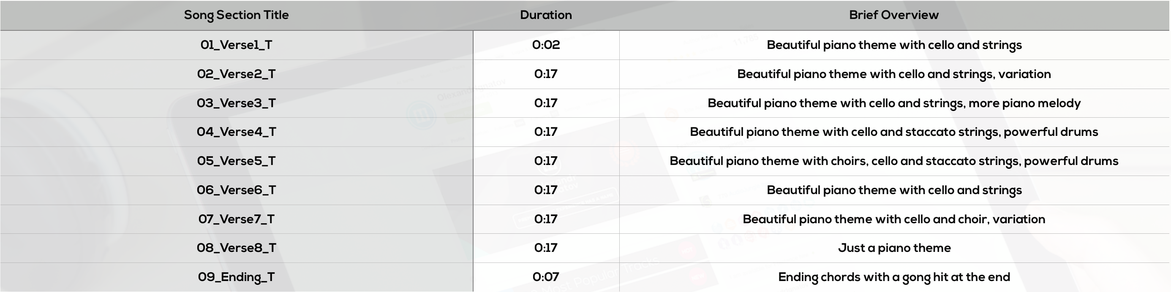Viewport: 1171px width, 292px height.
Task: Click the 'Just a piano theme' overview
Action: (894, 248)
